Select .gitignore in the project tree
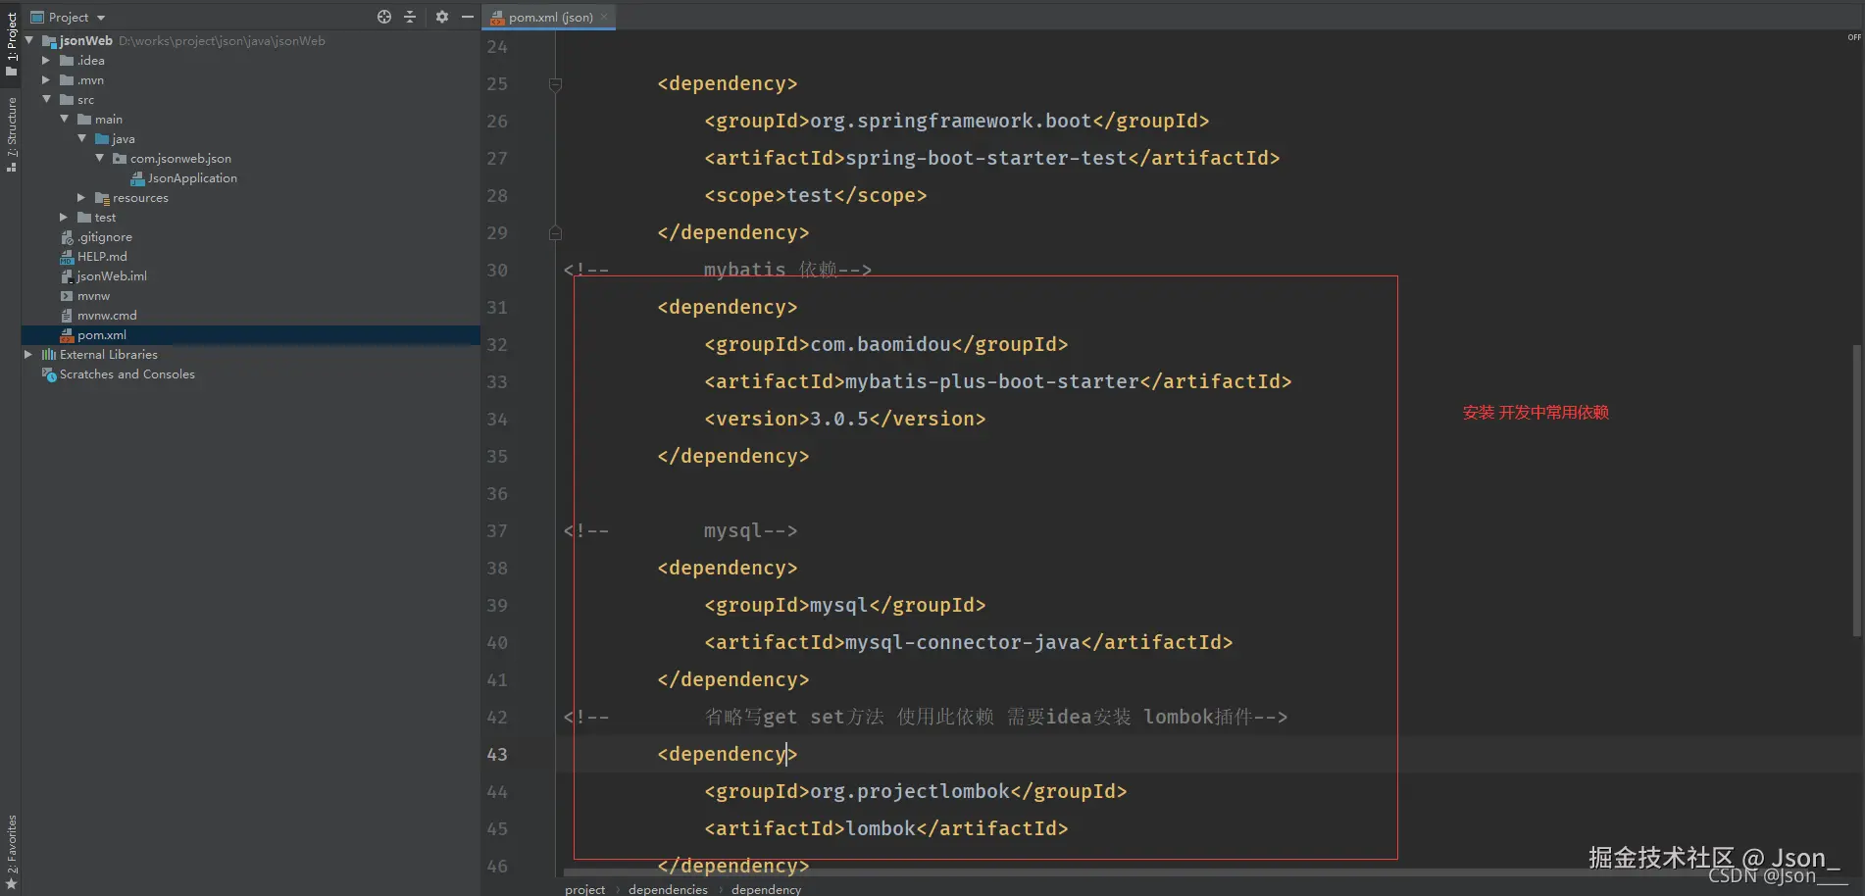Viewport: 1865px width, 896px height. click(x=105, y=237)
